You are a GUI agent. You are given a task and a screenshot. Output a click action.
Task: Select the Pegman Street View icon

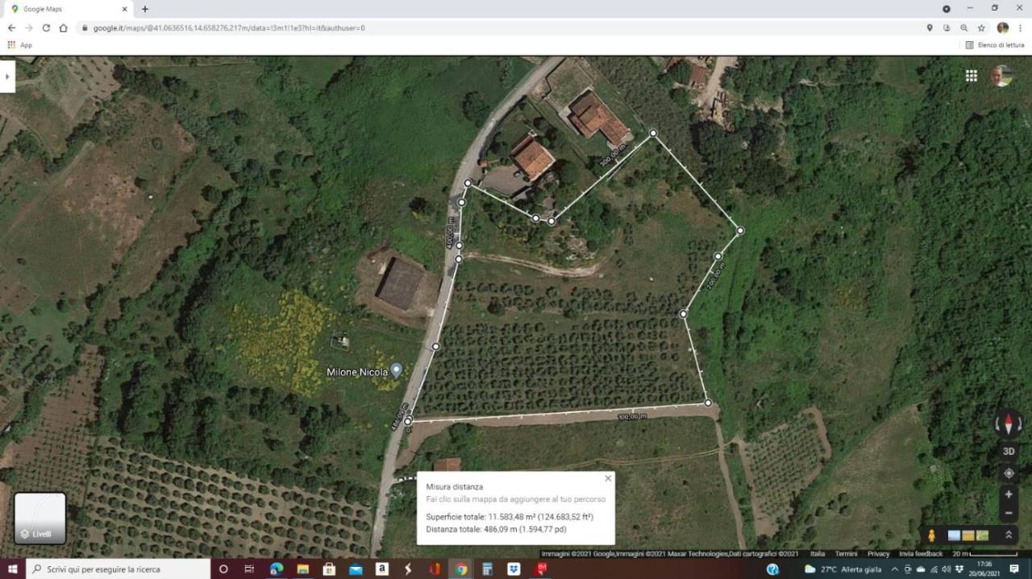tap(931, 534)
